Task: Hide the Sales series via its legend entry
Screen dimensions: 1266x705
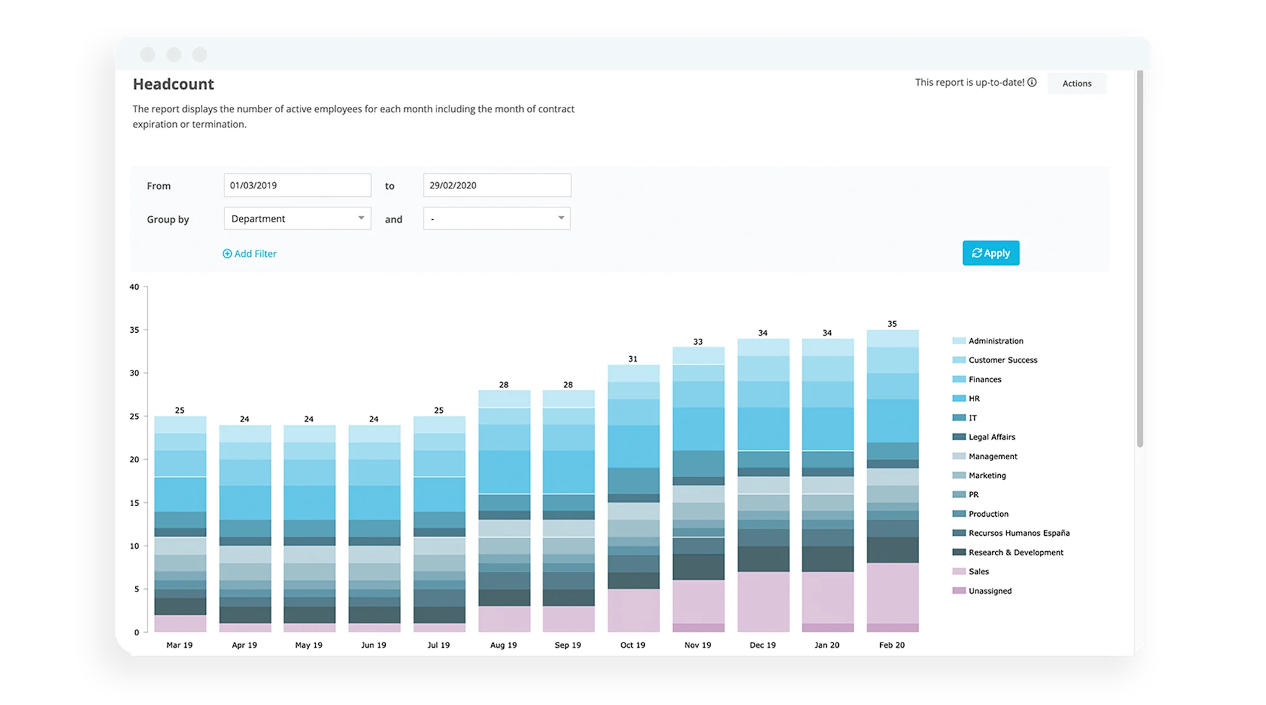Action: [978, 572]
